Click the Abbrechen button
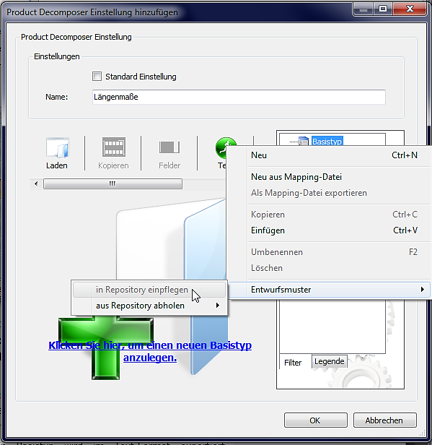 point(384,420)
